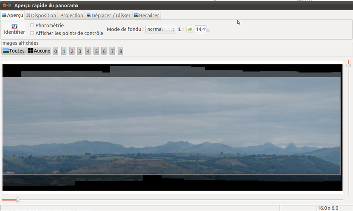Click the horizontal field-of-view slider handle
The image size is (353, 211).
(x=18, y=200)
